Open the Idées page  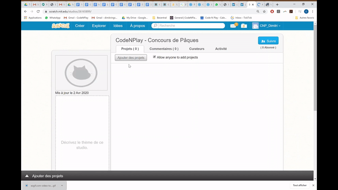click(x=118, y=26)
